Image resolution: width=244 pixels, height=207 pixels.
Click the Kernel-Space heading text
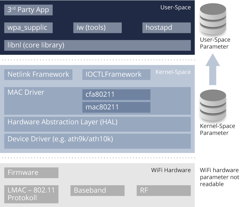coord(173,72)
